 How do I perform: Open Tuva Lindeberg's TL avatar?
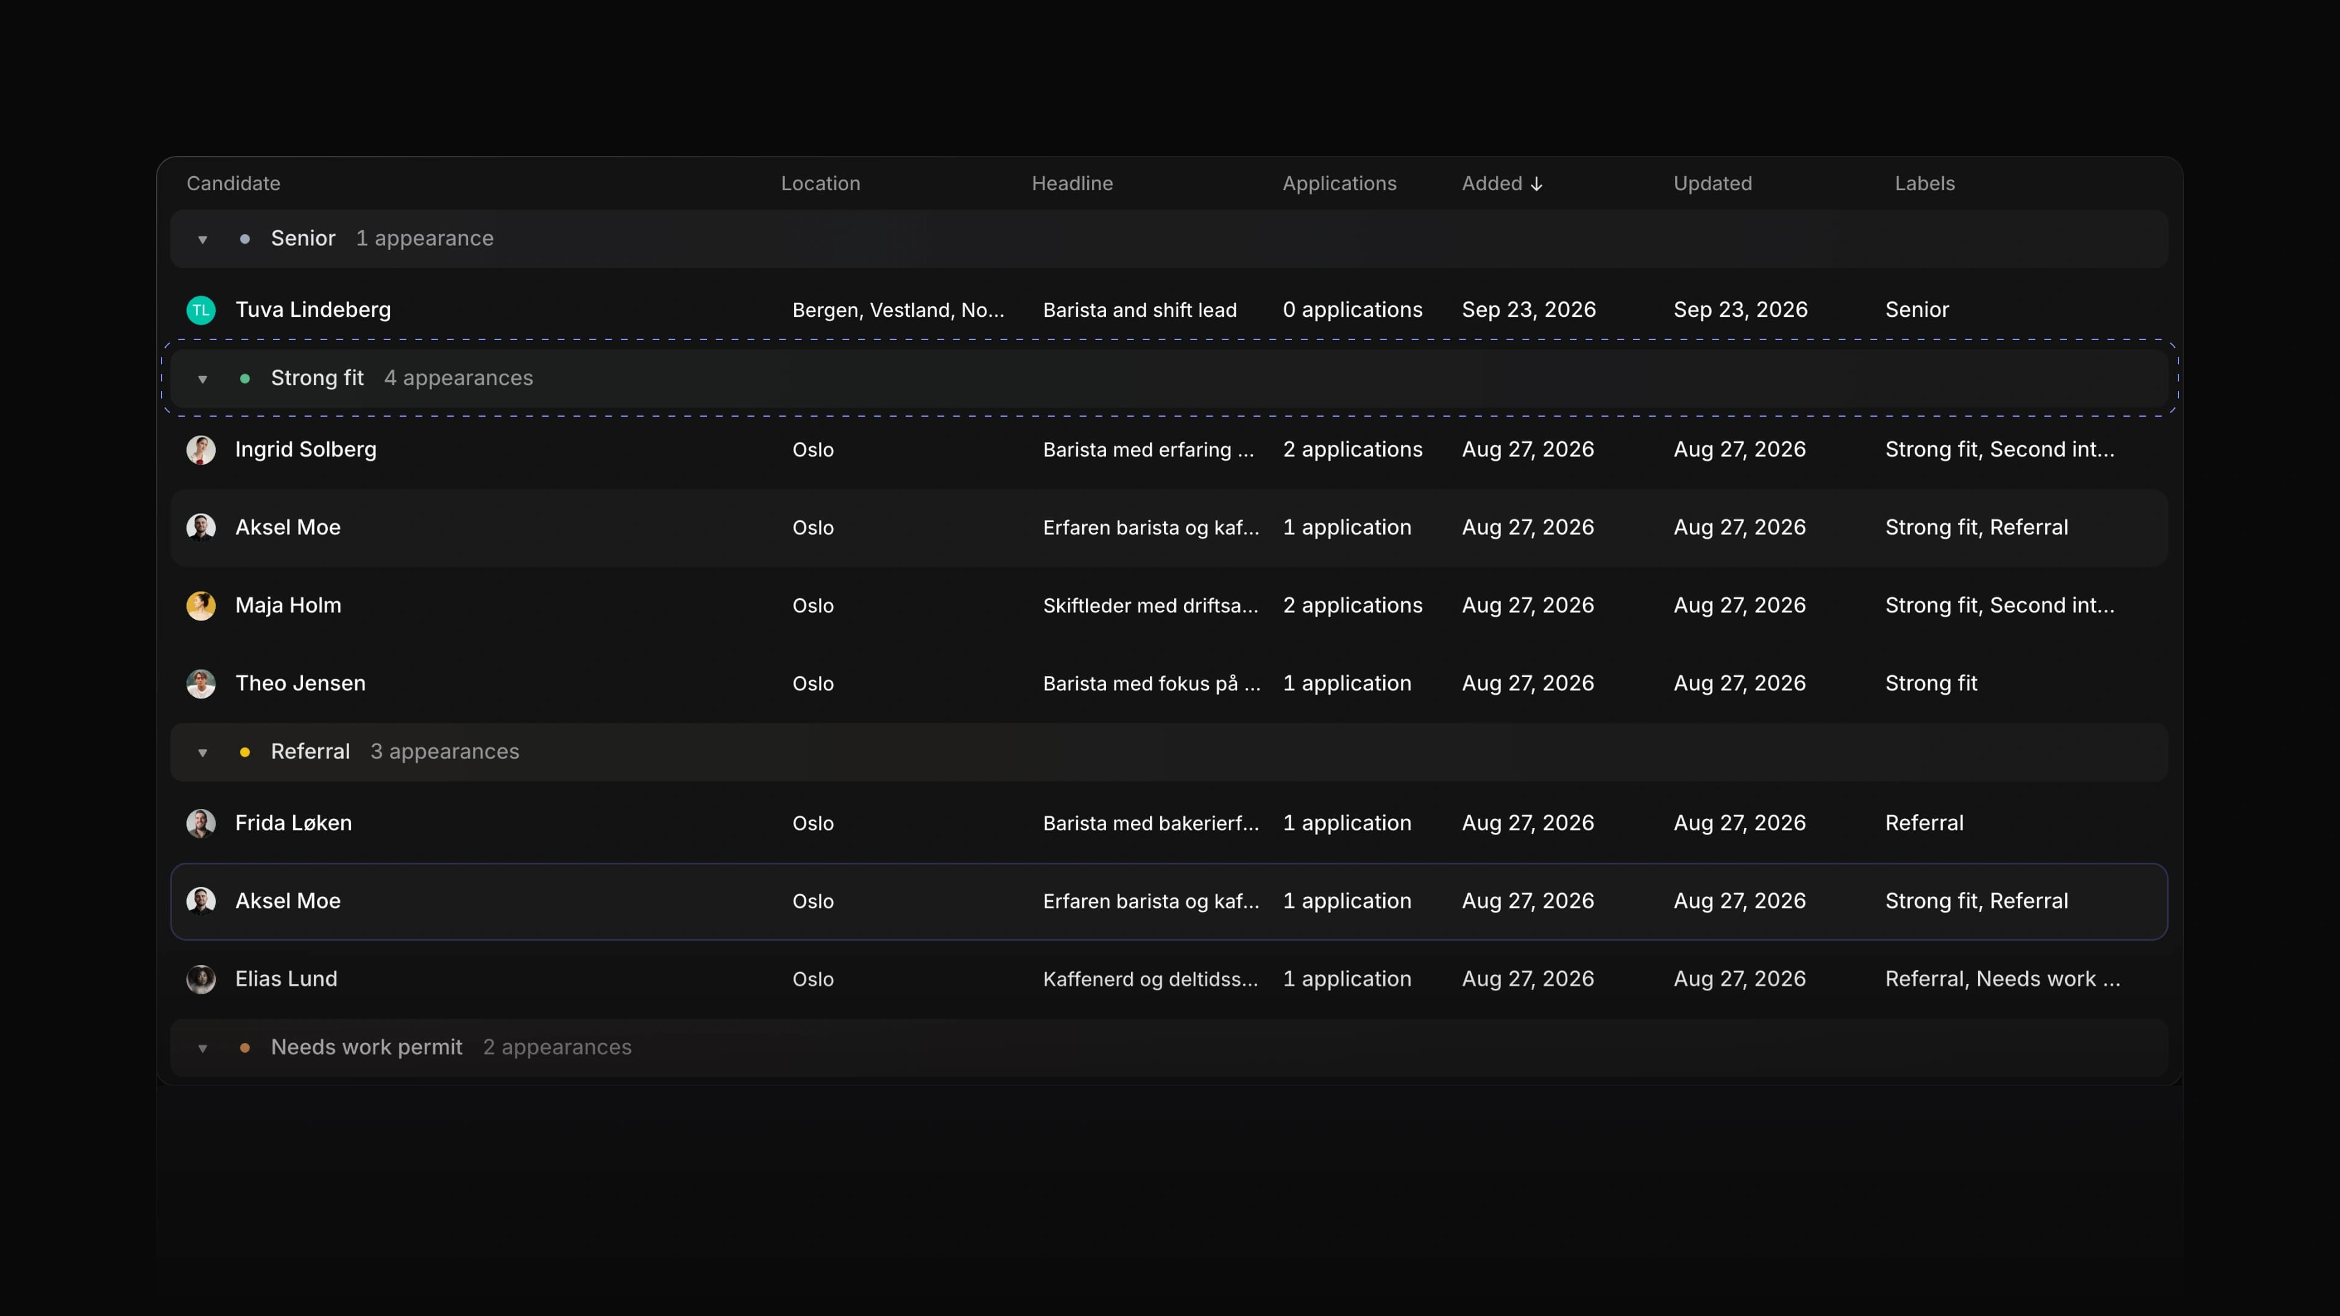pos(200,311)
